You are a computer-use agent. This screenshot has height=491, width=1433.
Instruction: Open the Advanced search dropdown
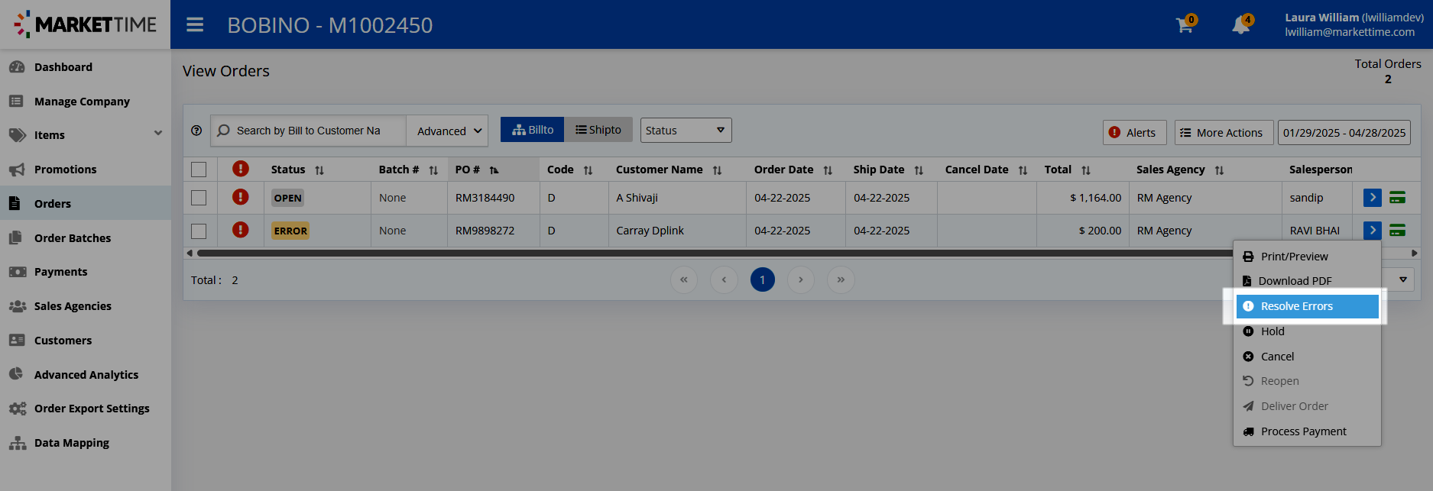(447, 131)
